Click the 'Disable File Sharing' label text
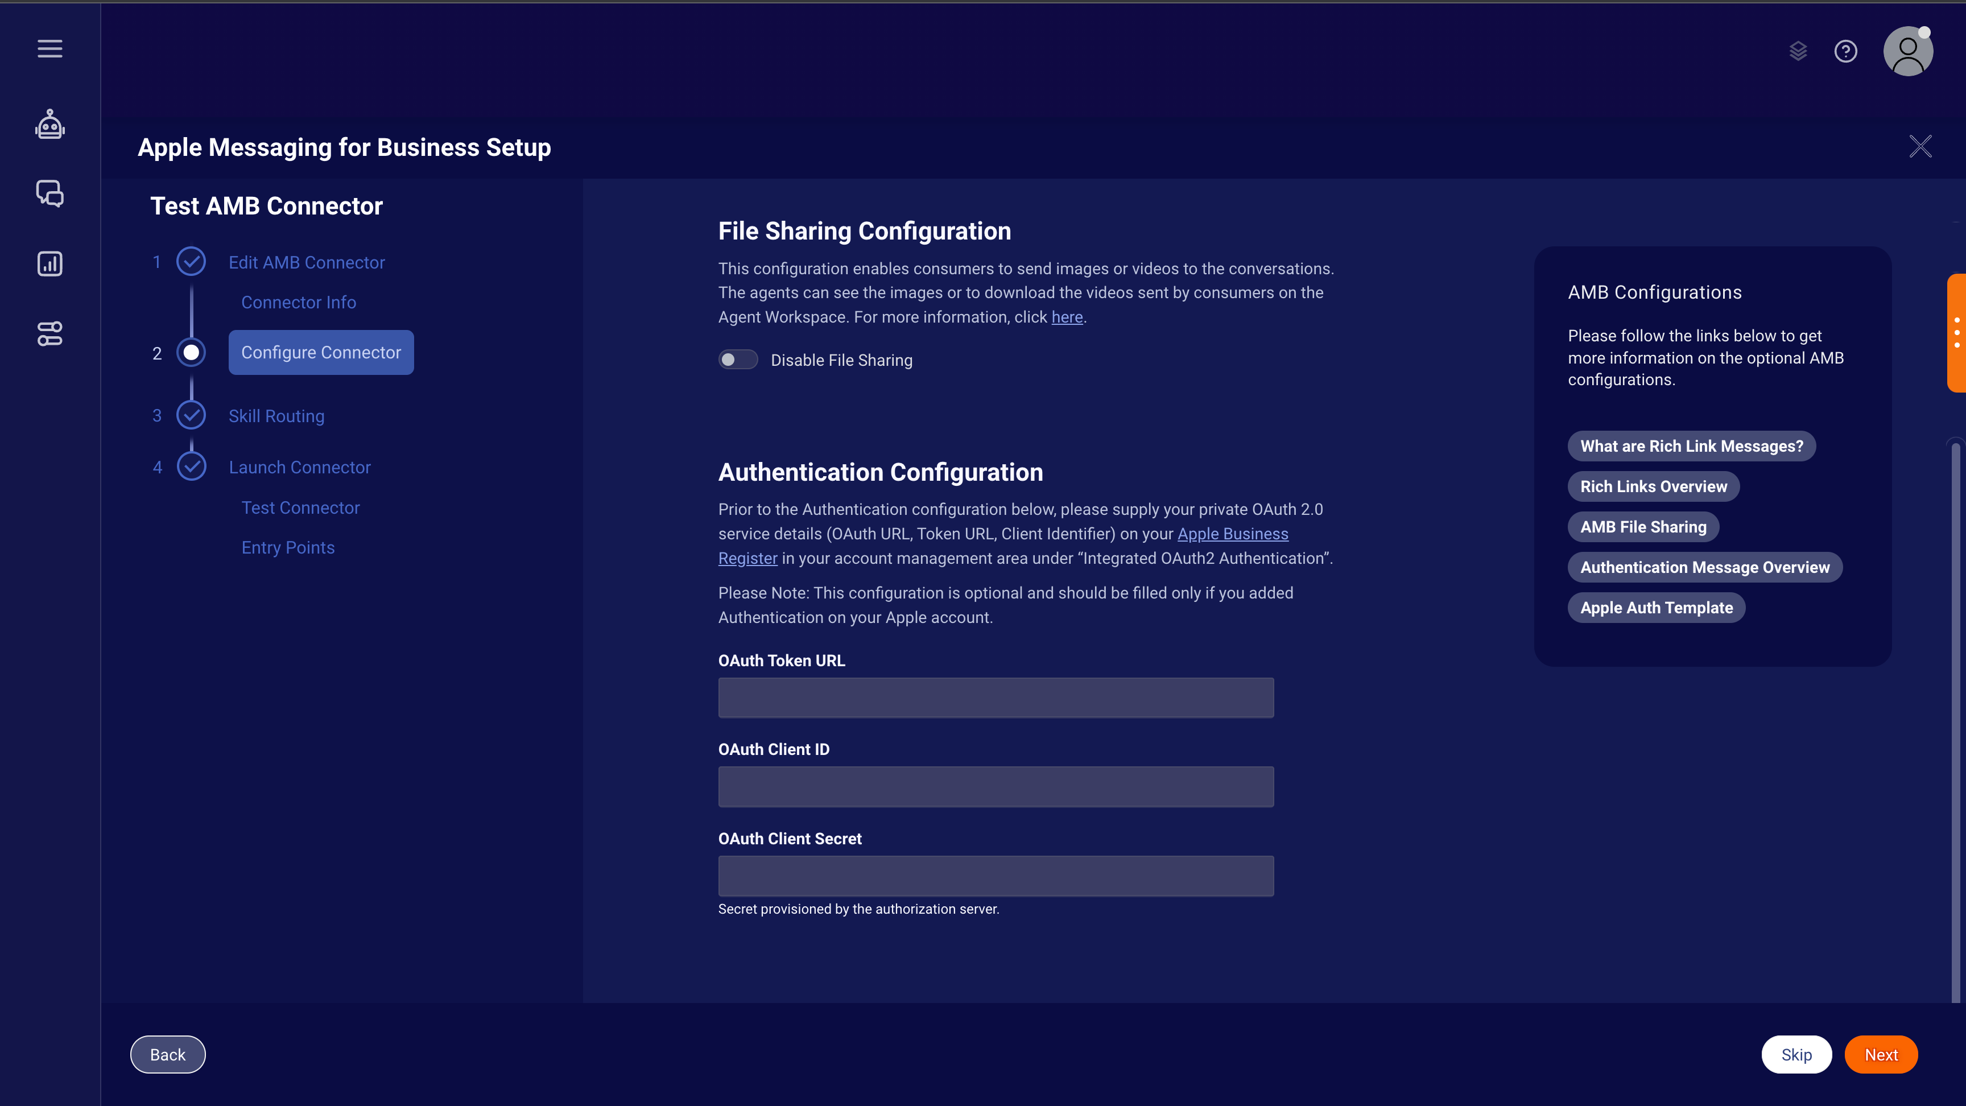The height and width of the screenshot is (1106, 1966). 841,360
